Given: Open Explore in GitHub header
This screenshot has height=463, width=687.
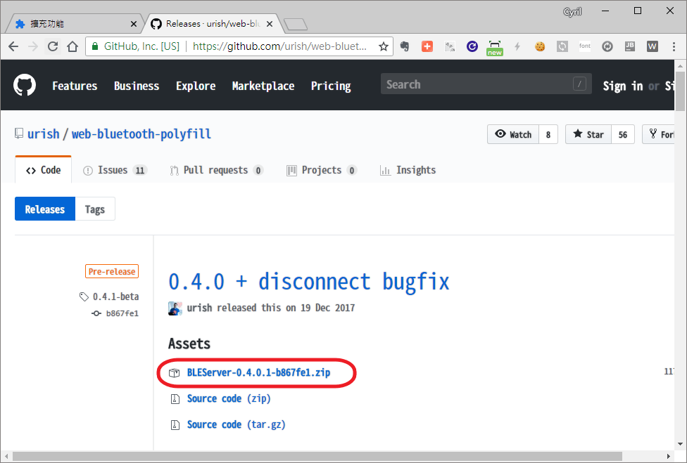Looking at the screenshot, I should click(196, 86).
